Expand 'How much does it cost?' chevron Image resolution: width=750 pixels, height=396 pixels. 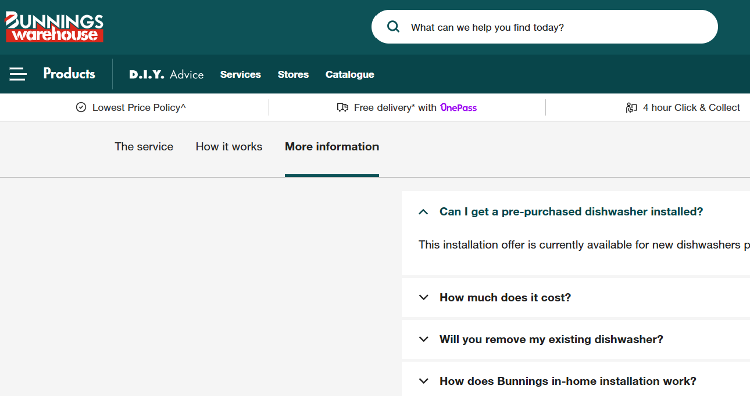tap(423, 297)
